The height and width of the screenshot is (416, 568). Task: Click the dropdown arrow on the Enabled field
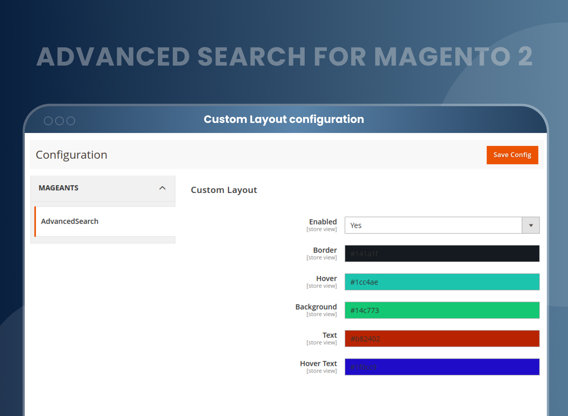pos(531,225)
